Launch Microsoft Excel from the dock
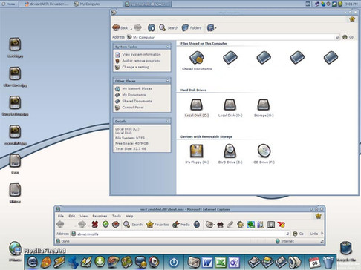Screen dimensions: 361x270 coord(221,262)
